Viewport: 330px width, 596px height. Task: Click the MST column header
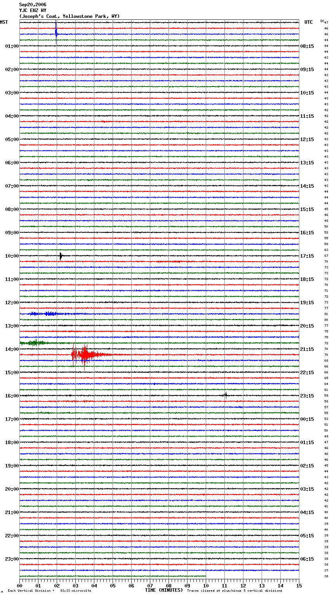point(4,22)
